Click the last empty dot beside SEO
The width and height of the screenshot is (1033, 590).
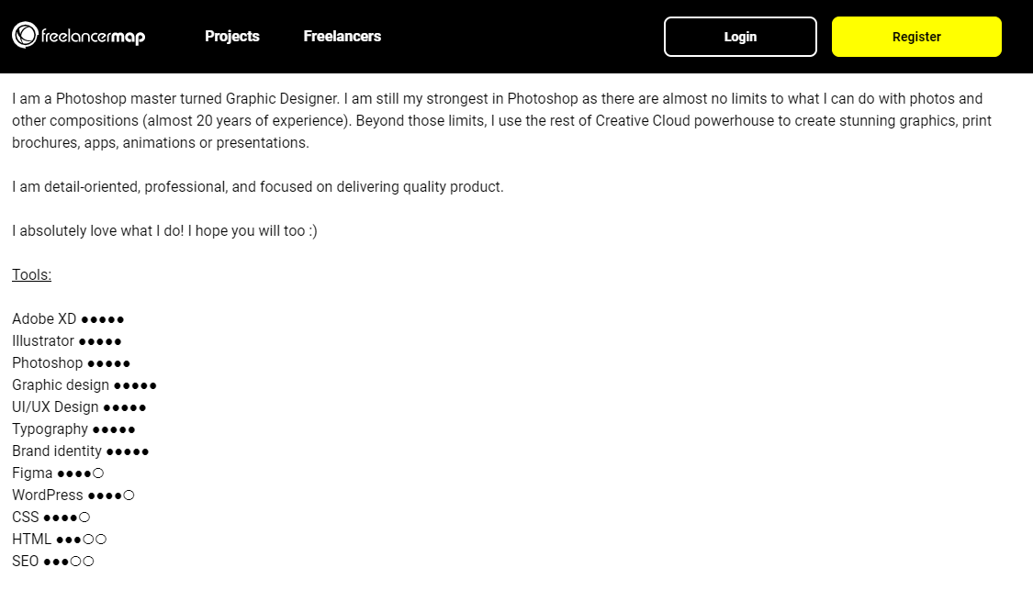[x=87, y=561]
